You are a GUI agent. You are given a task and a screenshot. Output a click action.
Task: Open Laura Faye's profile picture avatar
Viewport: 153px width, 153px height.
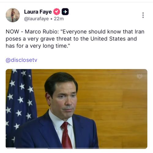(13, 15)
